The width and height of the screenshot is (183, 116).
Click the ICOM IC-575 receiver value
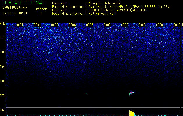[x=117, y=10]
